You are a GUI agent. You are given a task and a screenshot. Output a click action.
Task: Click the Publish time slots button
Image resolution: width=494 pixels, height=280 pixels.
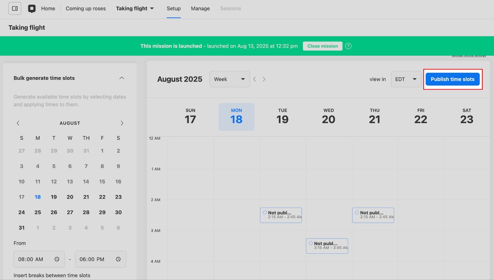452,79
